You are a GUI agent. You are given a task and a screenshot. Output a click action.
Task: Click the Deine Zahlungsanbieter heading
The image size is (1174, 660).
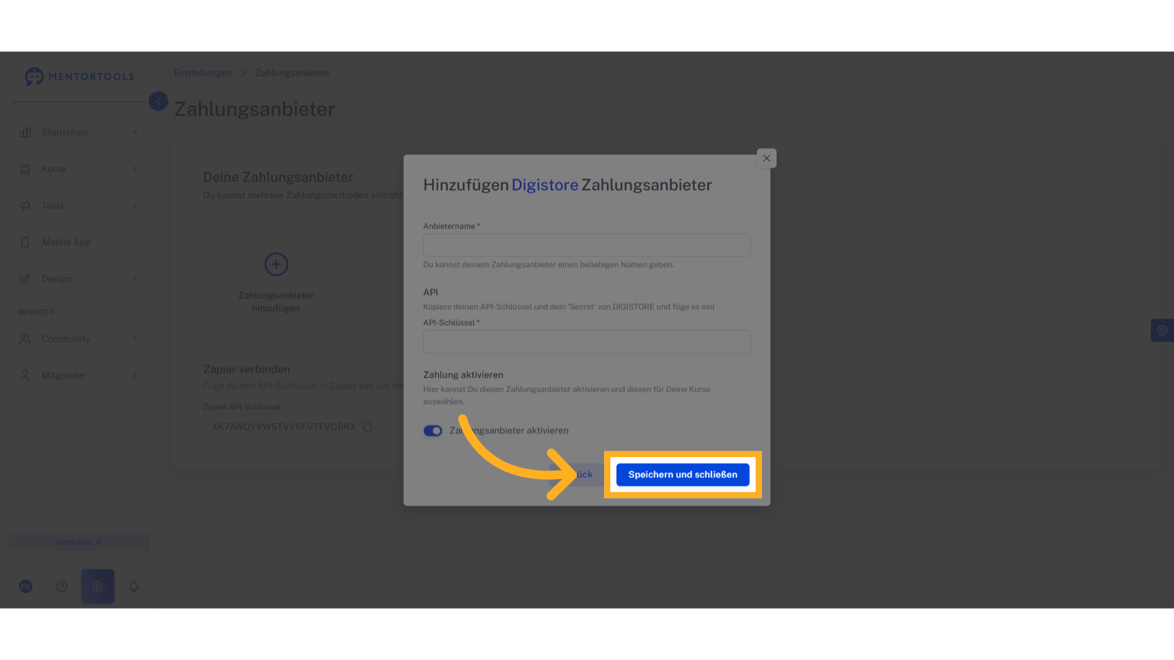pyautogui.click(x=278, y=177)
